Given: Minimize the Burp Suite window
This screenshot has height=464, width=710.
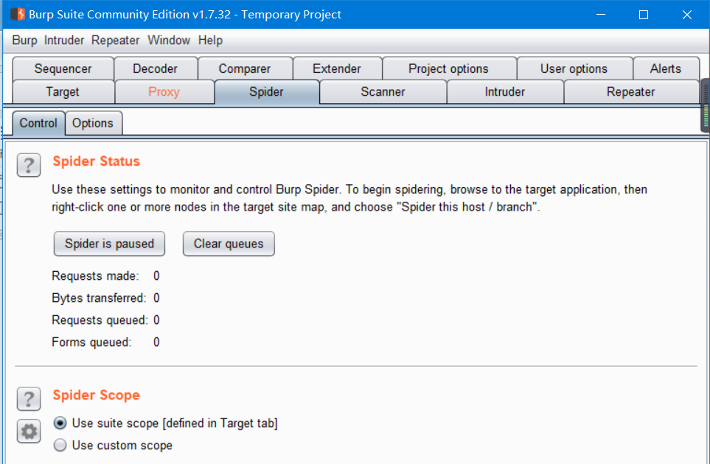Looking at the screenshot, I should pyautogui.click(x=601, y=15).
